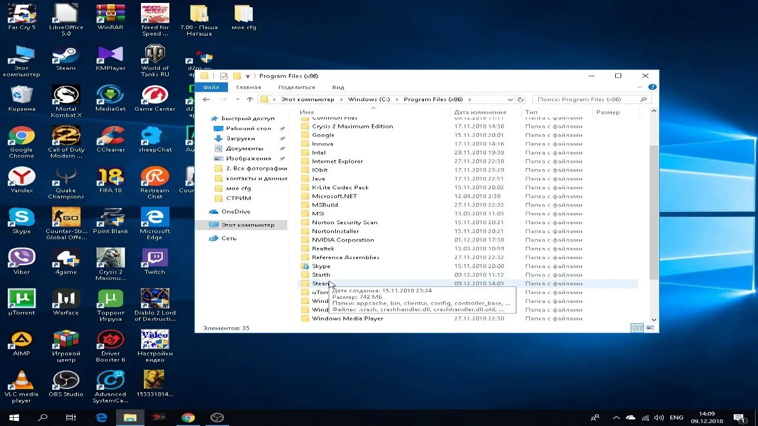This screenshot has width=758, height=426.
Task: Open VLC media player desktop icon
Action: click(x=21, y=387)
